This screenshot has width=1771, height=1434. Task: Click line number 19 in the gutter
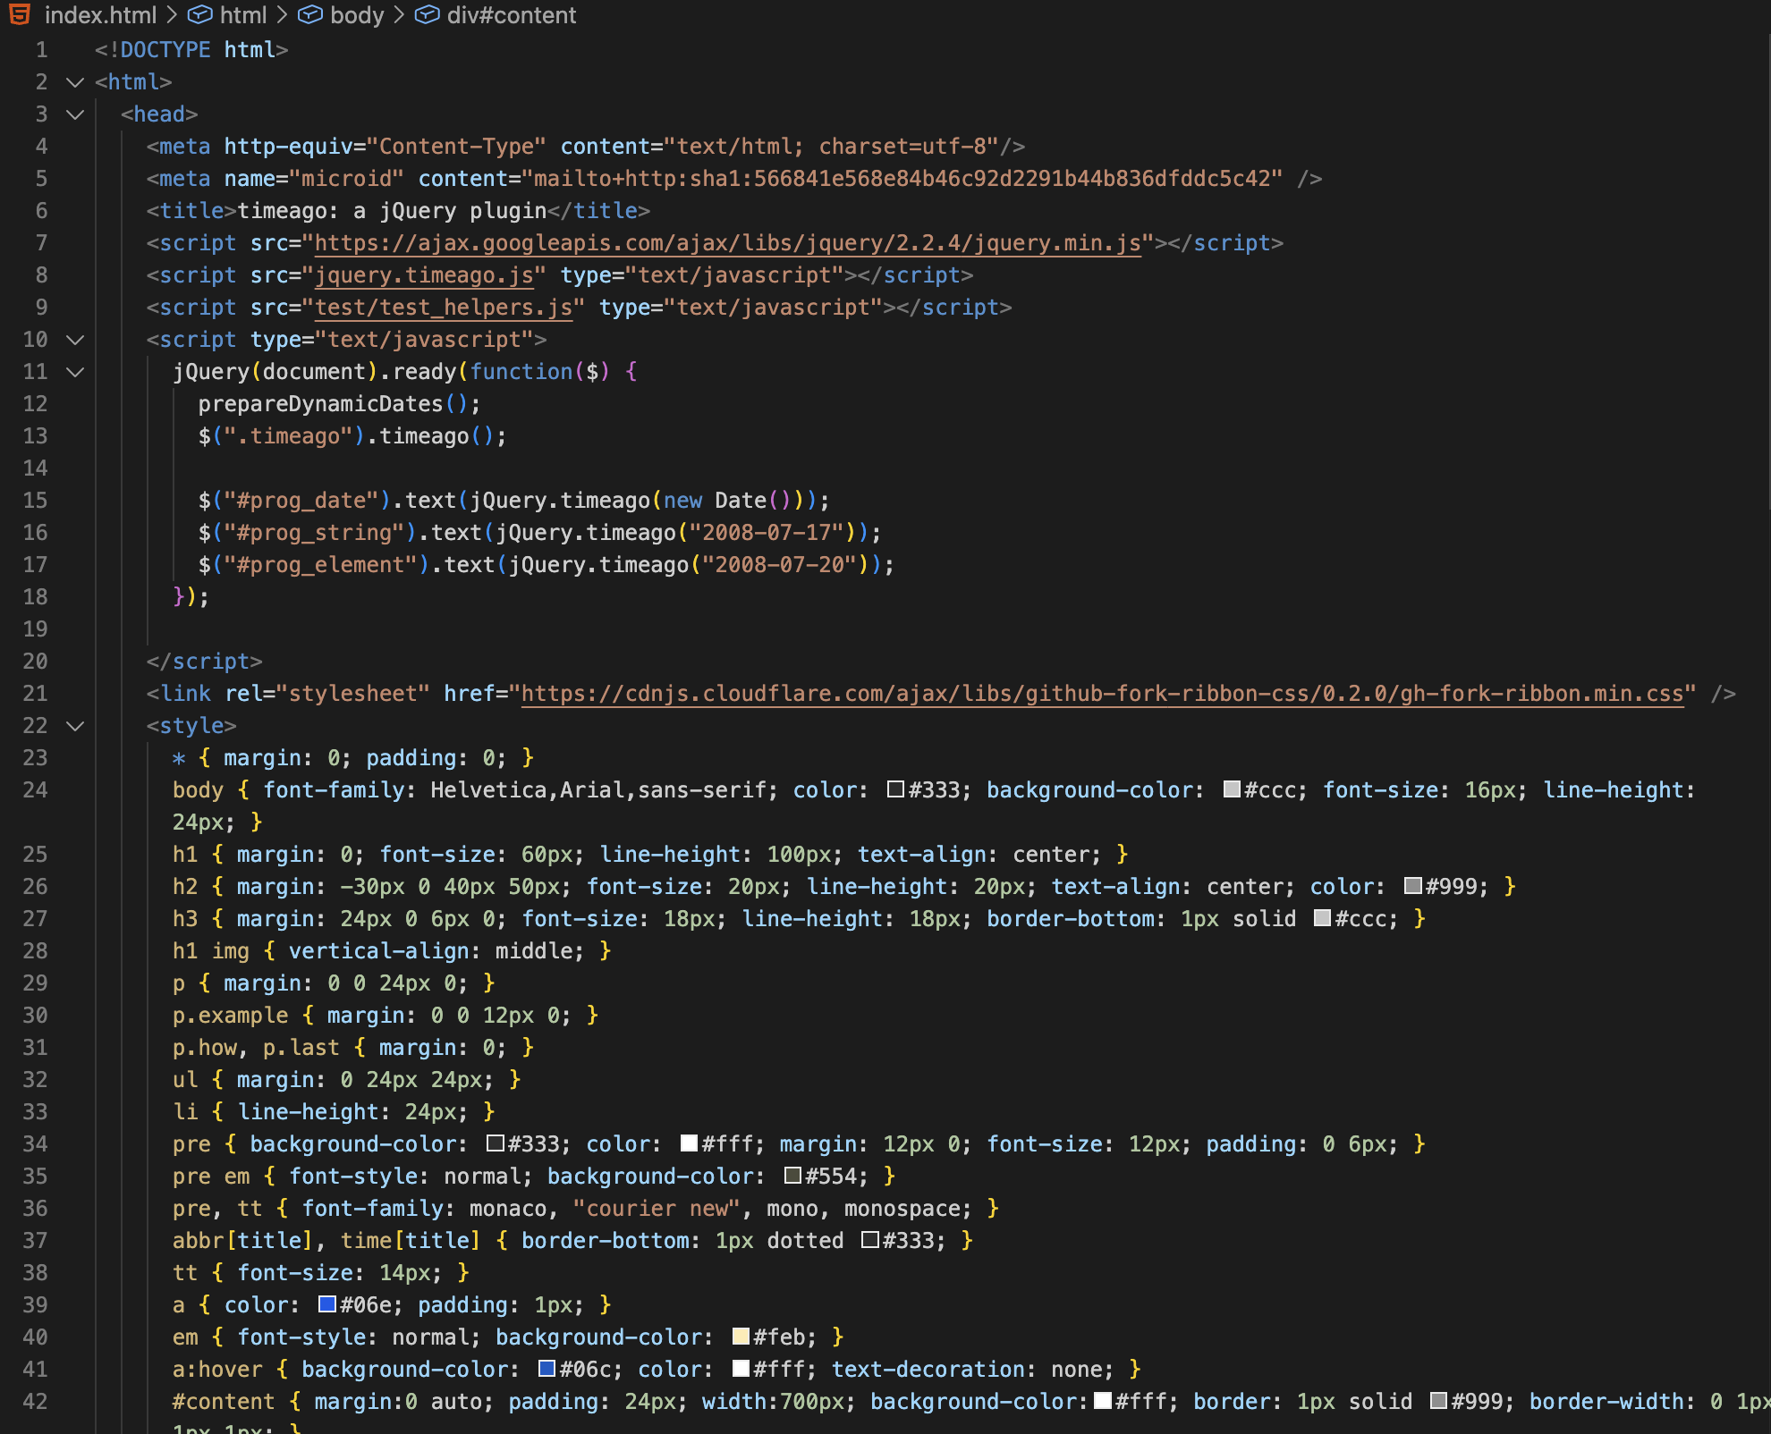[x=35, y=629]
